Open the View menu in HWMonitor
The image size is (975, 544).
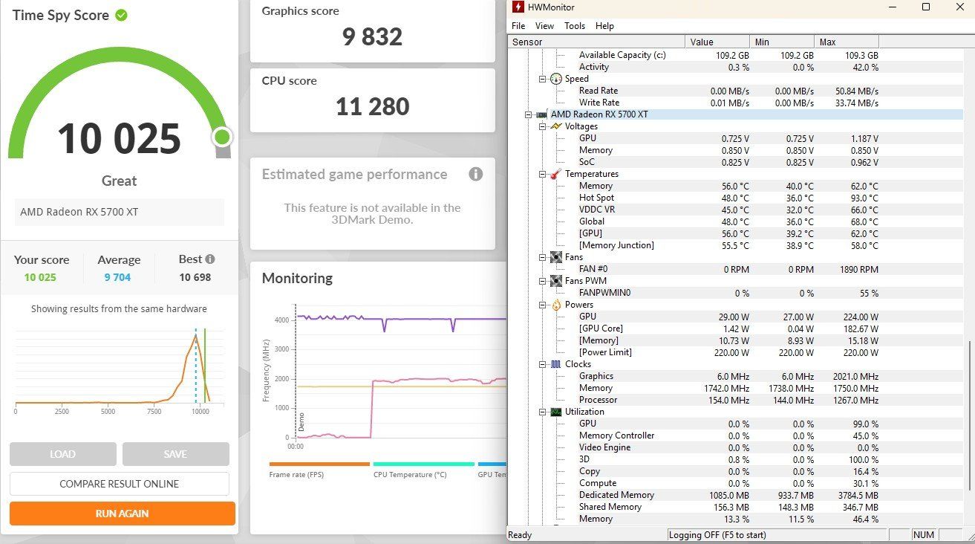click(544, 26)
